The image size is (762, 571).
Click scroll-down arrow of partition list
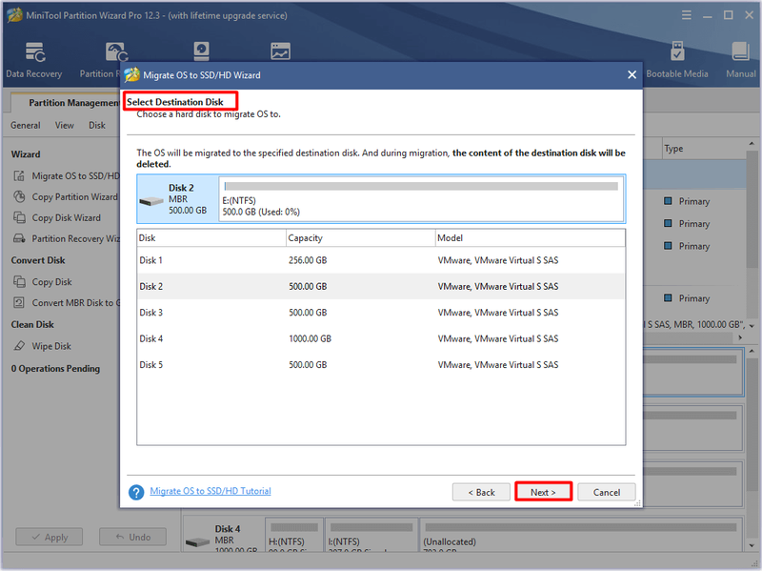[x=752, y=325]
